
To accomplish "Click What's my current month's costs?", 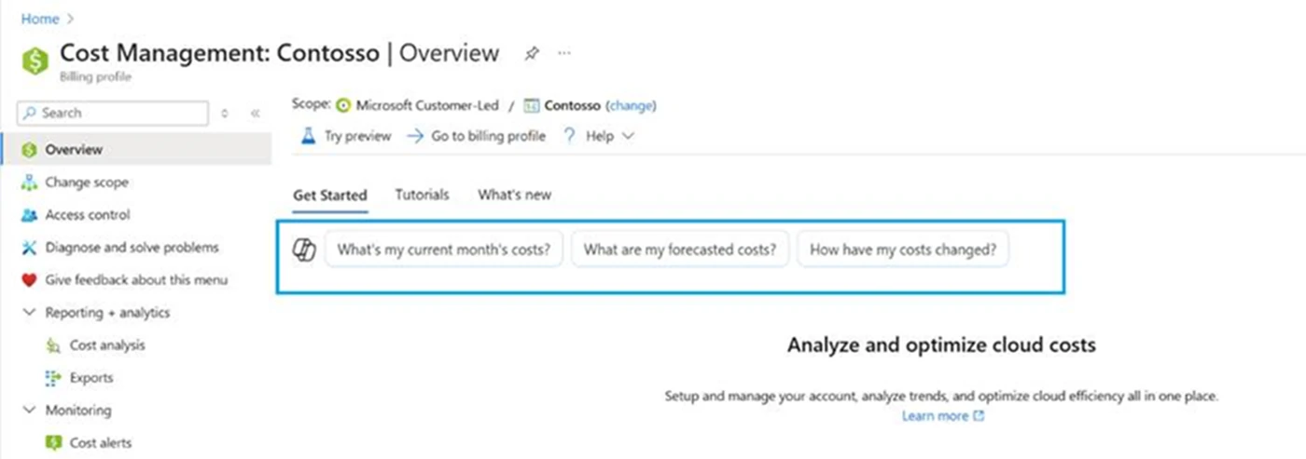I will click(x=443, y=250).
